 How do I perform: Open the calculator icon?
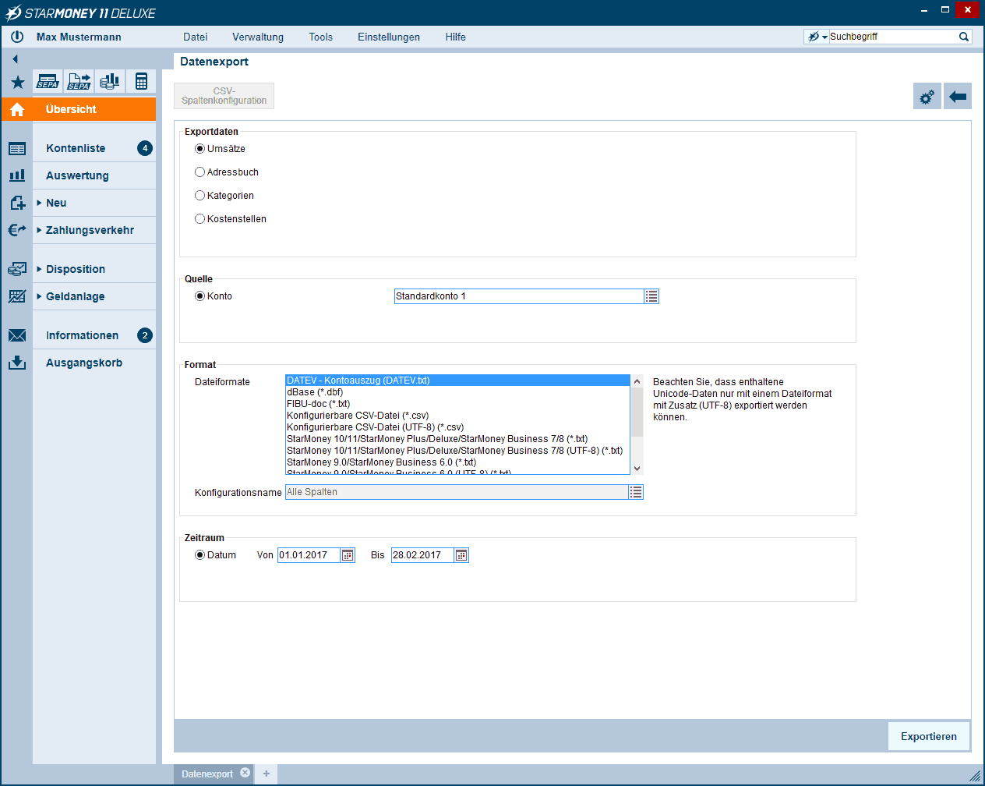[141, 81]
